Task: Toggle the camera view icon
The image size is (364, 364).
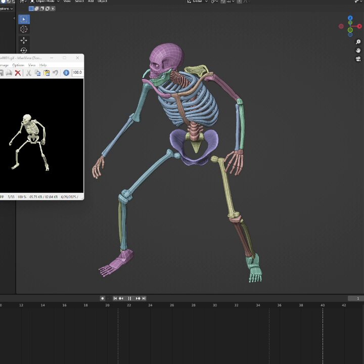Action: [358, 59]
